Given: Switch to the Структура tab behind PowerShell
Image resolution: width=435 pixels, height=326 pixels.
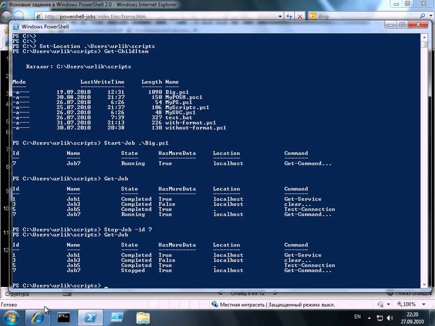Looking at the screenshot, I should coord(17,294).
